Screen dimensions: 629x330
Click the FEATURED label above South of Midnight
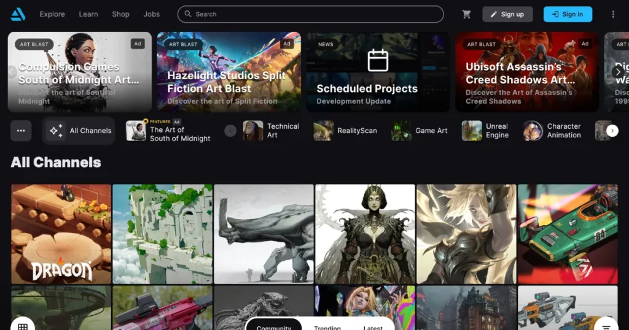(160, 121)
